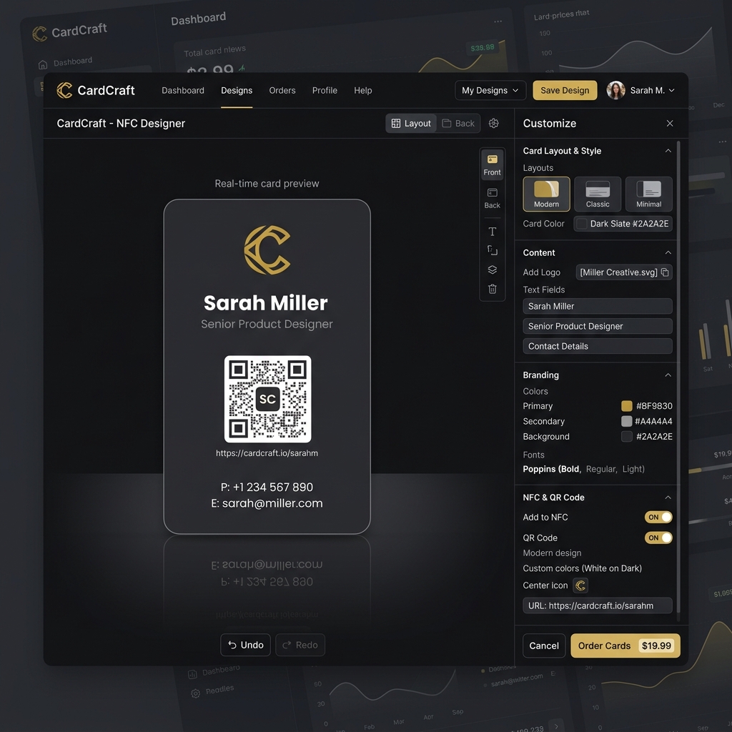Image resolution: width=732 pixels, height=732 pixels.
Task: Click copy icon beside Miller Creative.svg
Action: click(665, 272)
